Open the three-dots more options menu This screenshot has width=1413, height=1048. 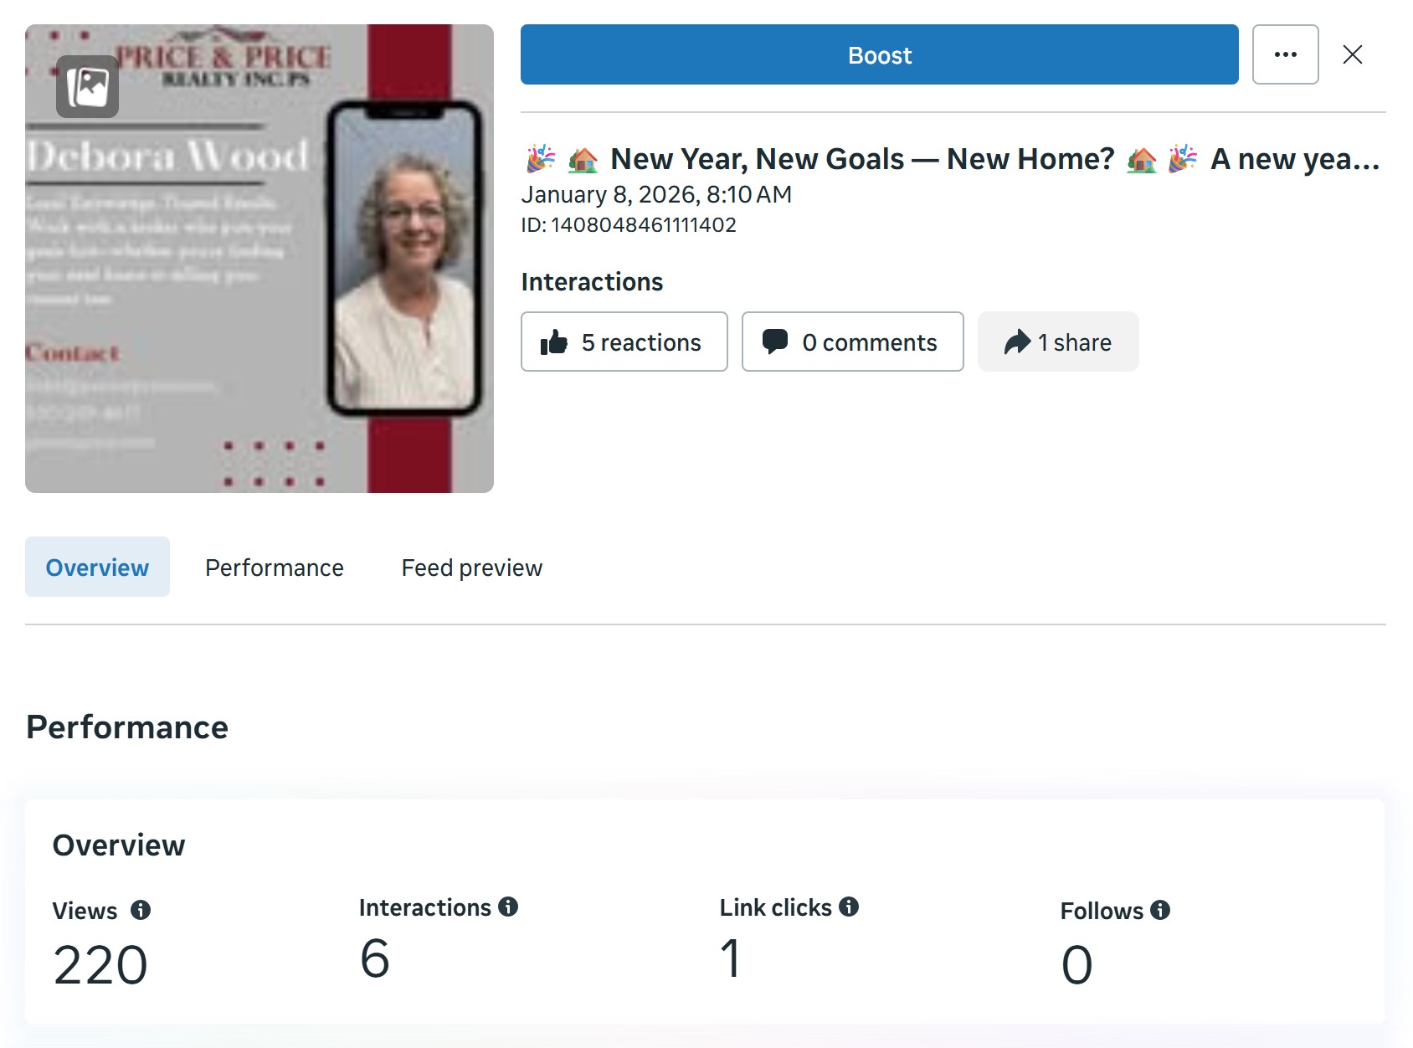pyautogui.click(x=1285, y=55)
